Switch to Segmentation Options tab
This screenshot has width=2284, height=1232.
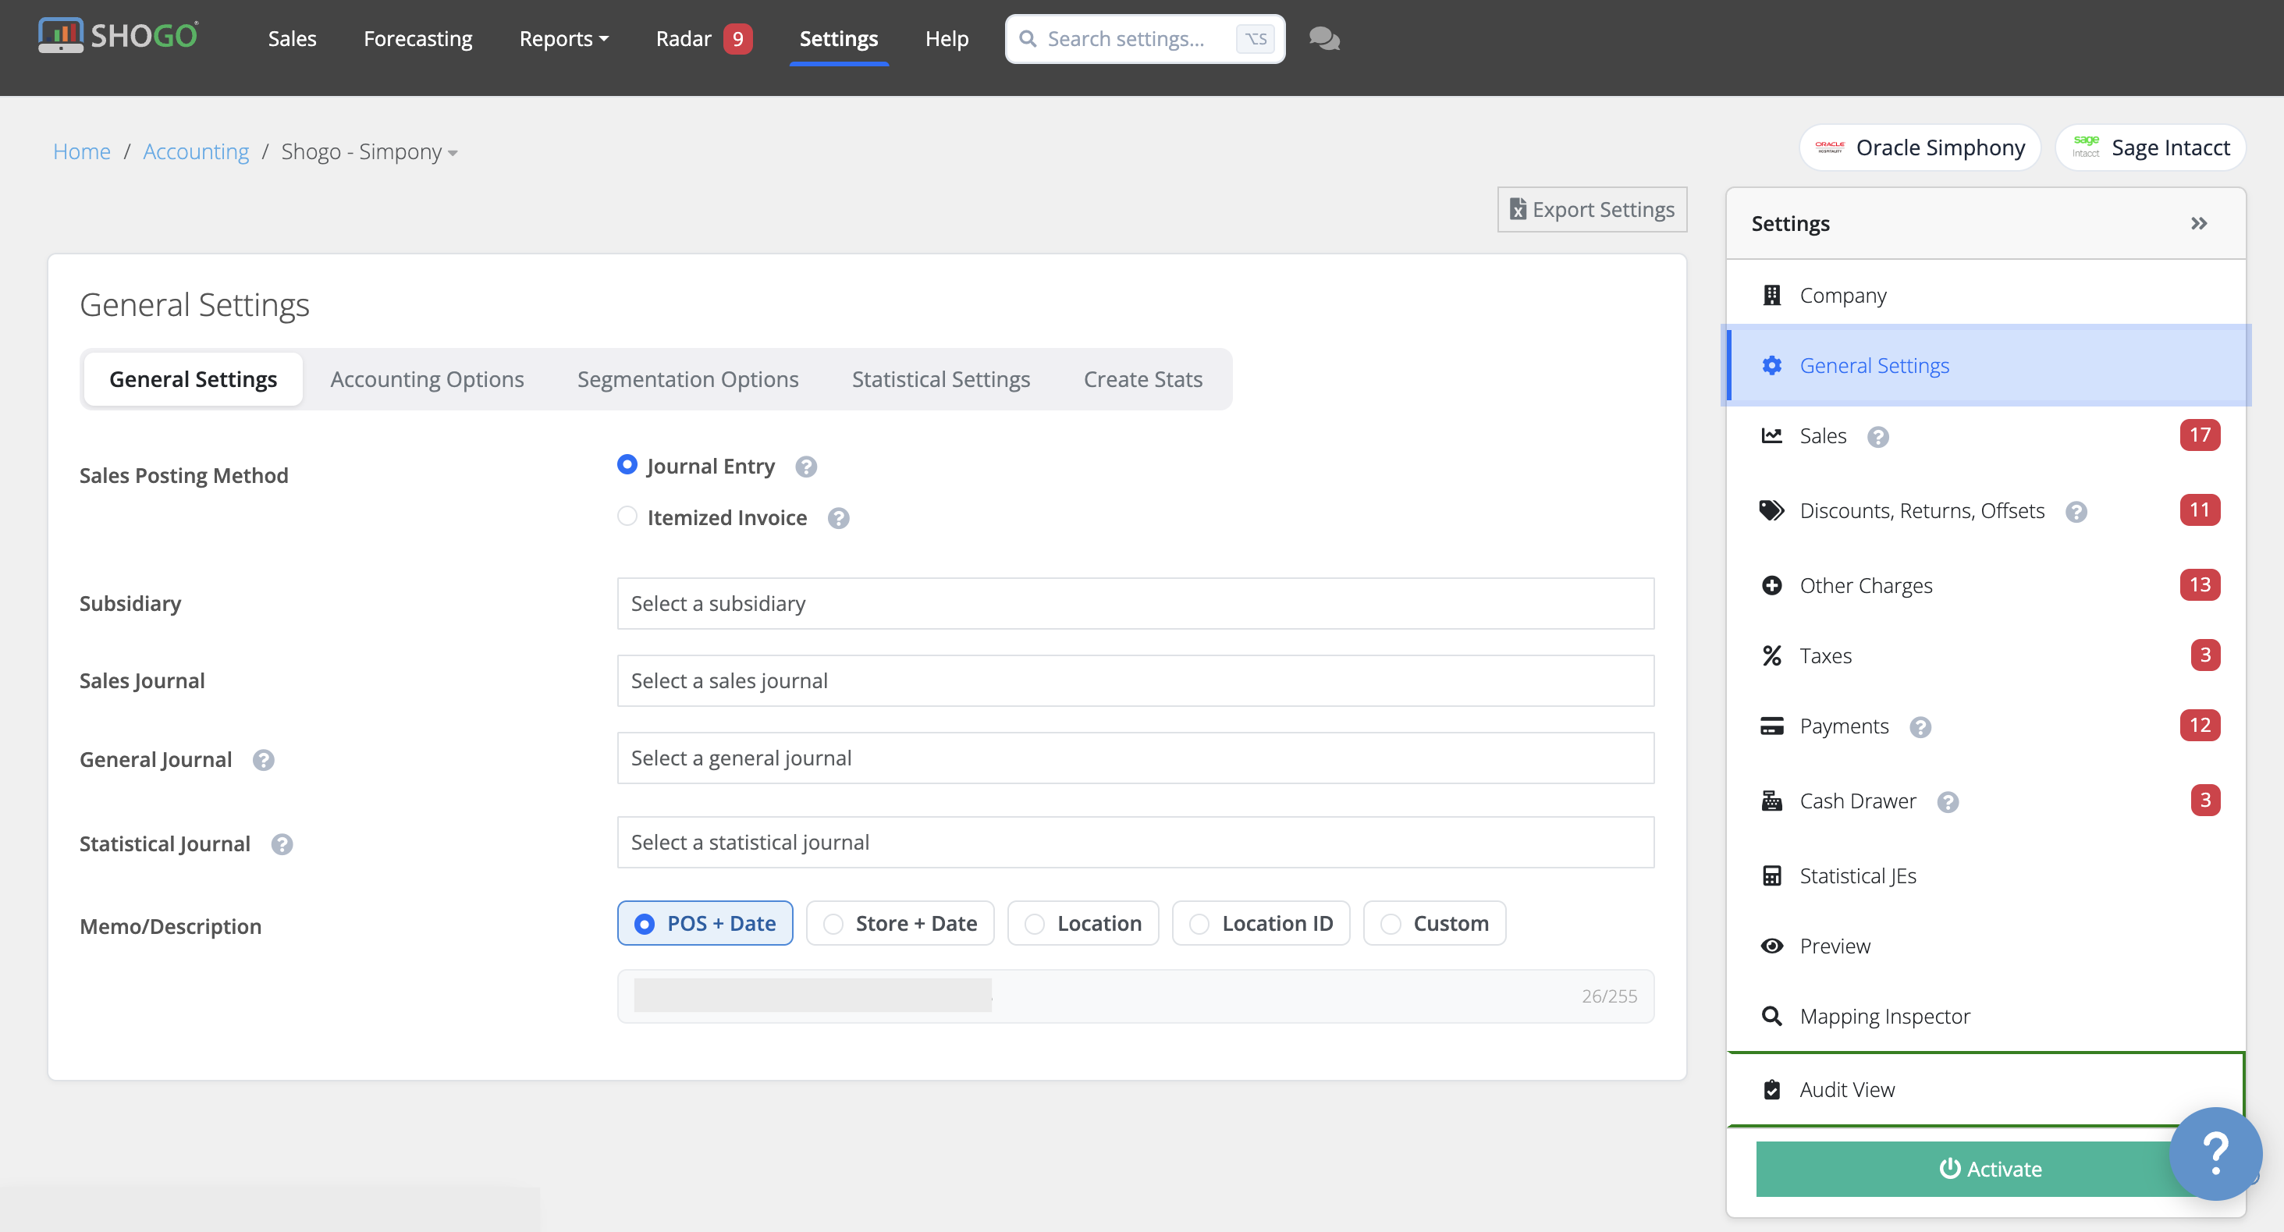click(x=687, y=379)
